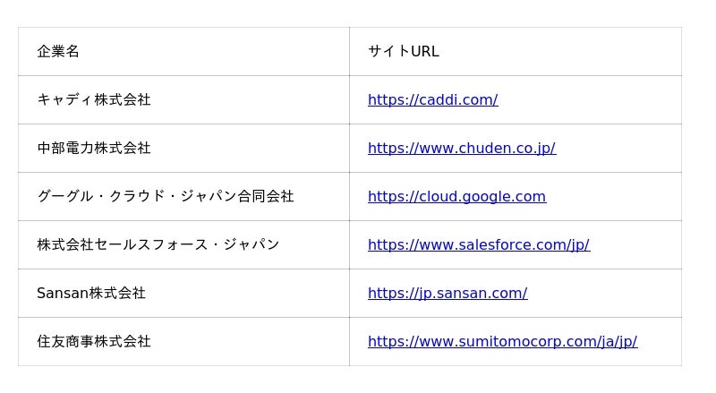Open the site link for キャディ株式会社

pyautogui.click(x=432, y=100)
